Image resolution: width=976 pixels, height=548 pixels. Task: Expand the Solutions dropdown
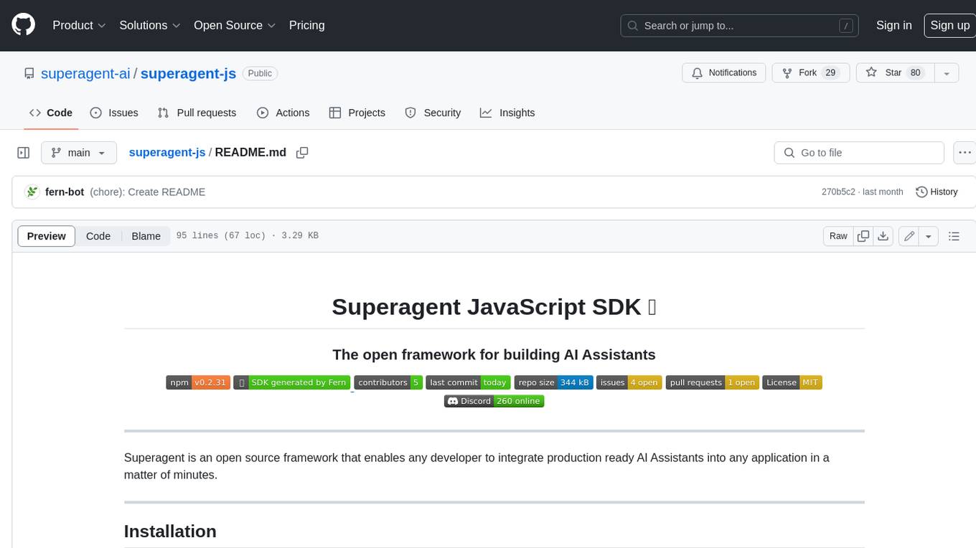(149, 25)
